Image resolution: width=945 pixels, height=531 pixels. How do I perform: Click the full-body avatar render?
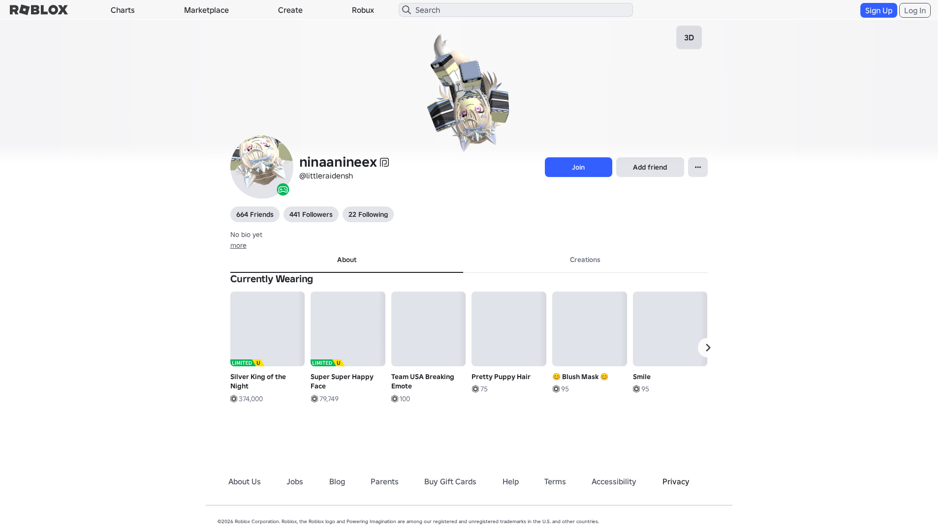[468, 92]
